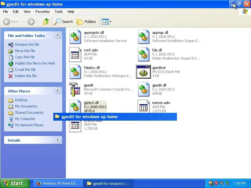Viewport: 251px width, 188px height.
Task: Click the folder icon in the title bar
Action: click(x=3, y=4)
